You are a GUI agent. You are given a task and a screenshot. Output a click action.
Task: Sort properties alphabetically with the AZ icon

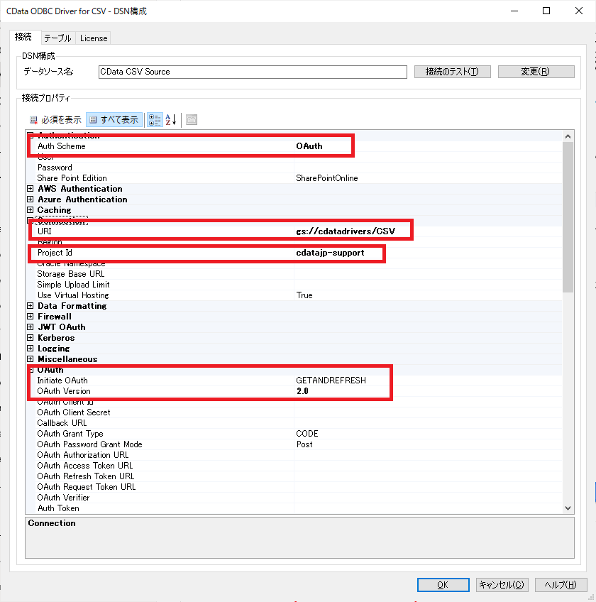point(170,119)
